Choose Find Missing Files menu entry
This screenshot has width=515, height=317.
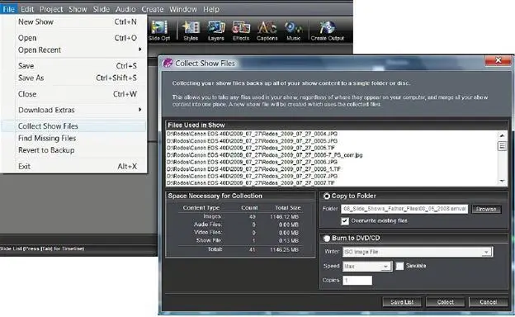click(x=47, y=139)
